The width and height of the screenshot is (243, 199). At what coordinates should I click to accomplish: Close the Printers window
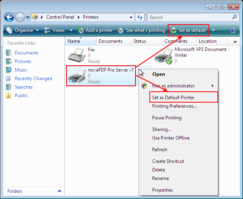point(233,7)
